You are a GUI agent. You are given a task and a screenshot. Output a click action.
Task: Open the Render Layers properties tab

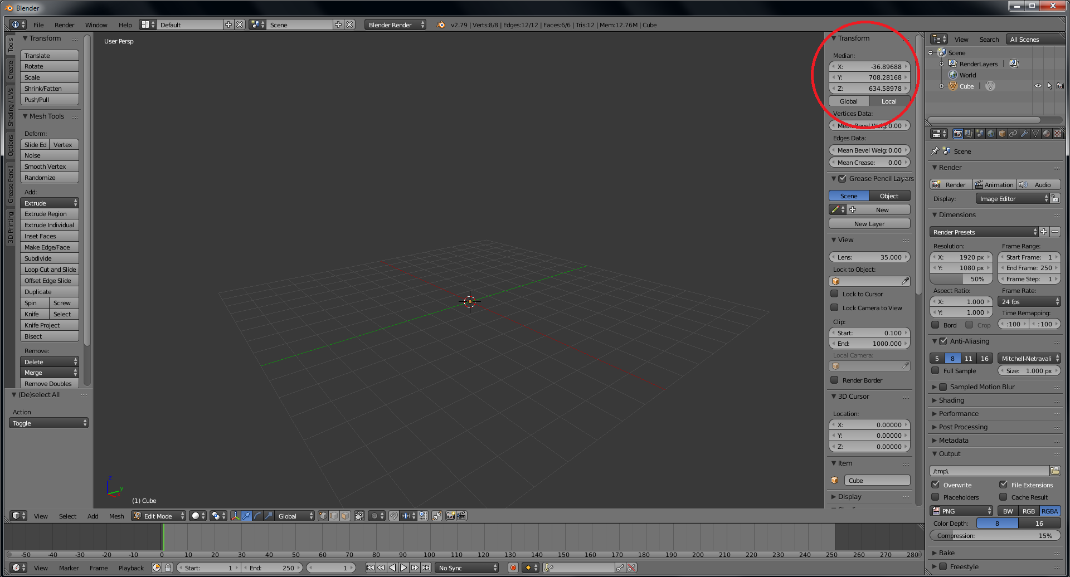pos(969,134)
